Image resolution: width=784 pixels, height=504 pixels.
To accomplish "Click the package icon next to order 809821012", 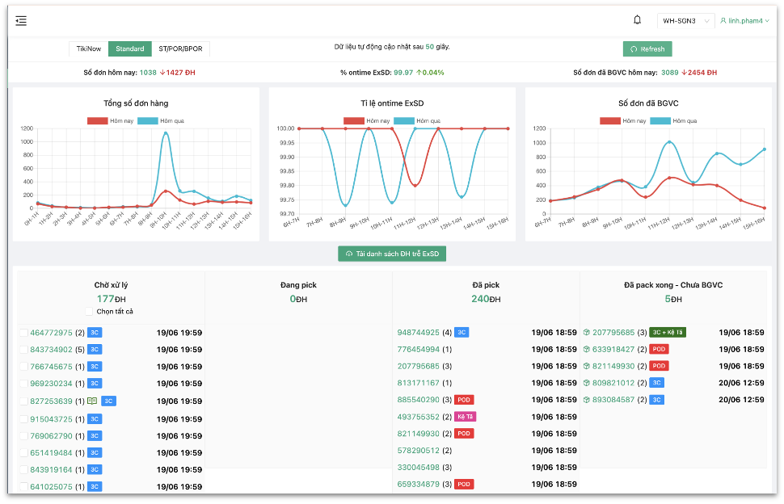I will coord(587,383).
